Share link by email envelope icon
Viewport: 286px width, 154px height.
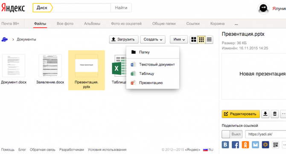(x=255, y=145)
